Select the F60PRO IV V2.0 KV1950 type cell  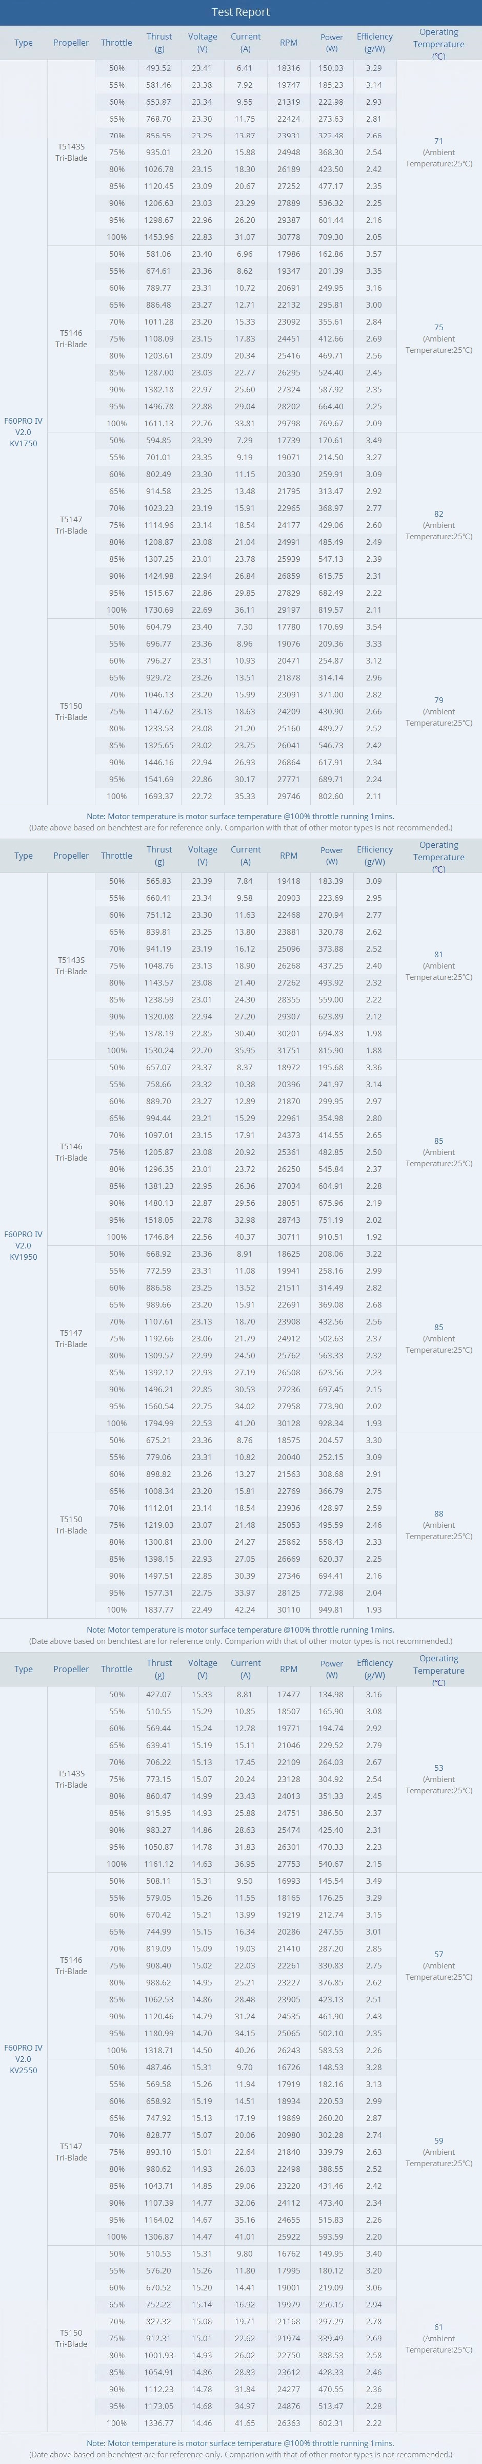coord(23,1245)
